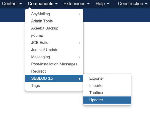This screenshot has width=150, height=116.
Task: Open the Content menu
Action: pyautogui.click(x=12, y=4)
